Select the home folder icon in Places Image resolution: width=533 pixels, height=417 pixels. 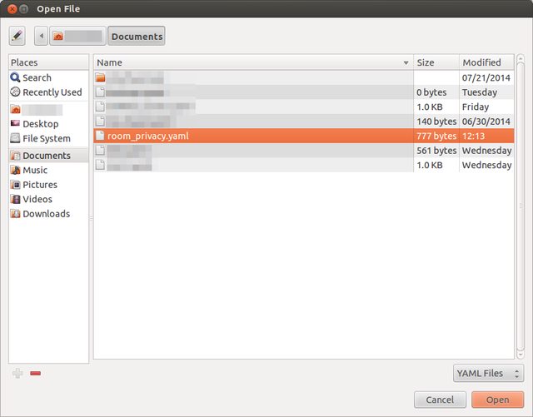[x=15, y=109]
